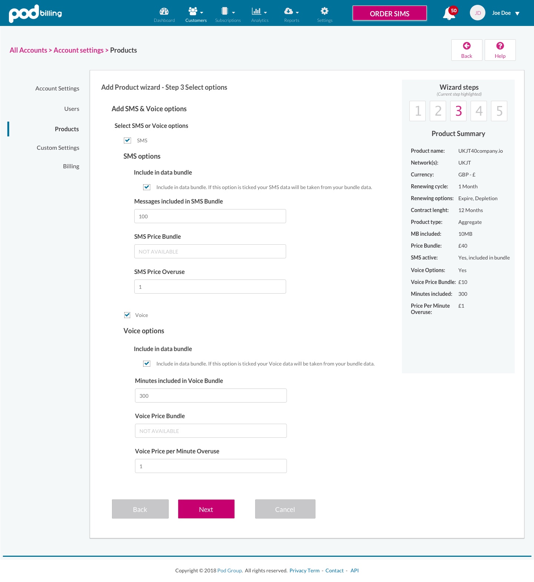Expand the Joe Doe user dropdown
This screenshot has width=534, height=582.
pos(517,13)
